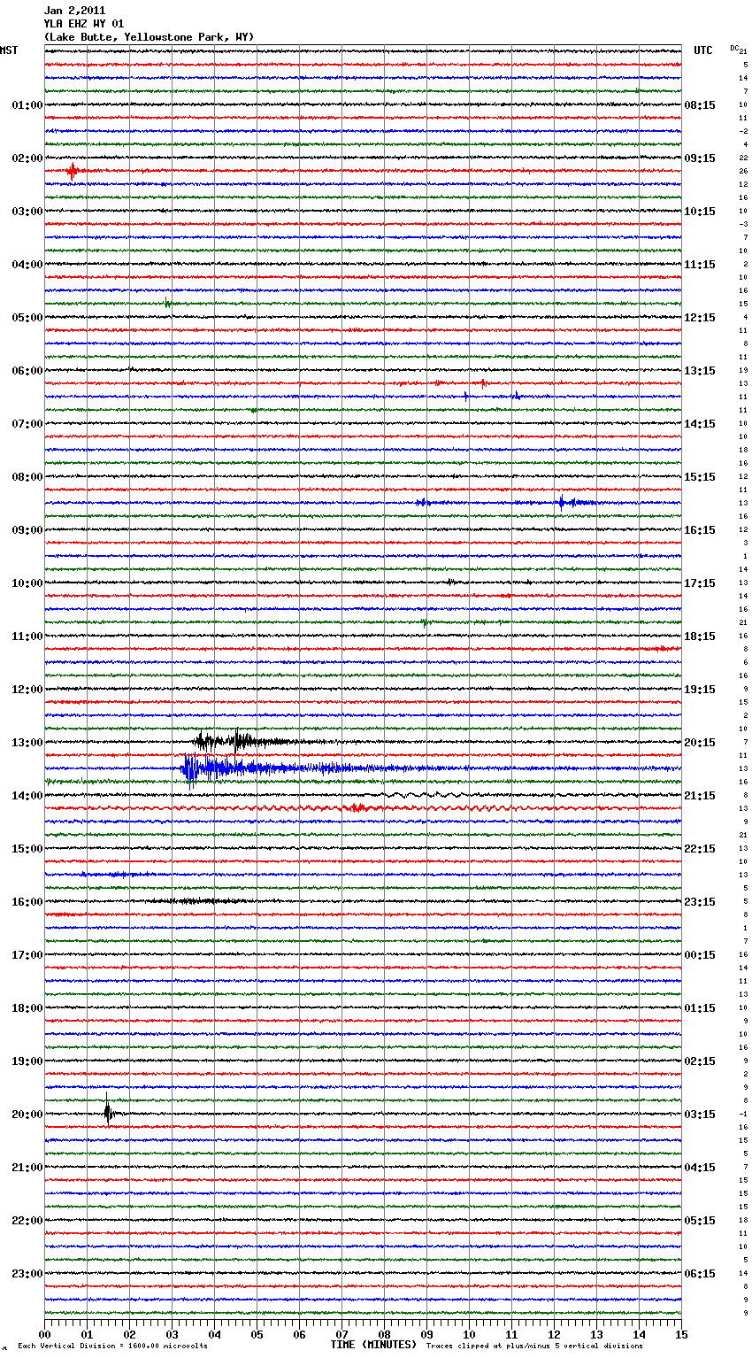Click the 'Traces clipped at plus/minus 5 vertical divisions' note
This screenshot has width=752, height=1358.
(534, 1346)
